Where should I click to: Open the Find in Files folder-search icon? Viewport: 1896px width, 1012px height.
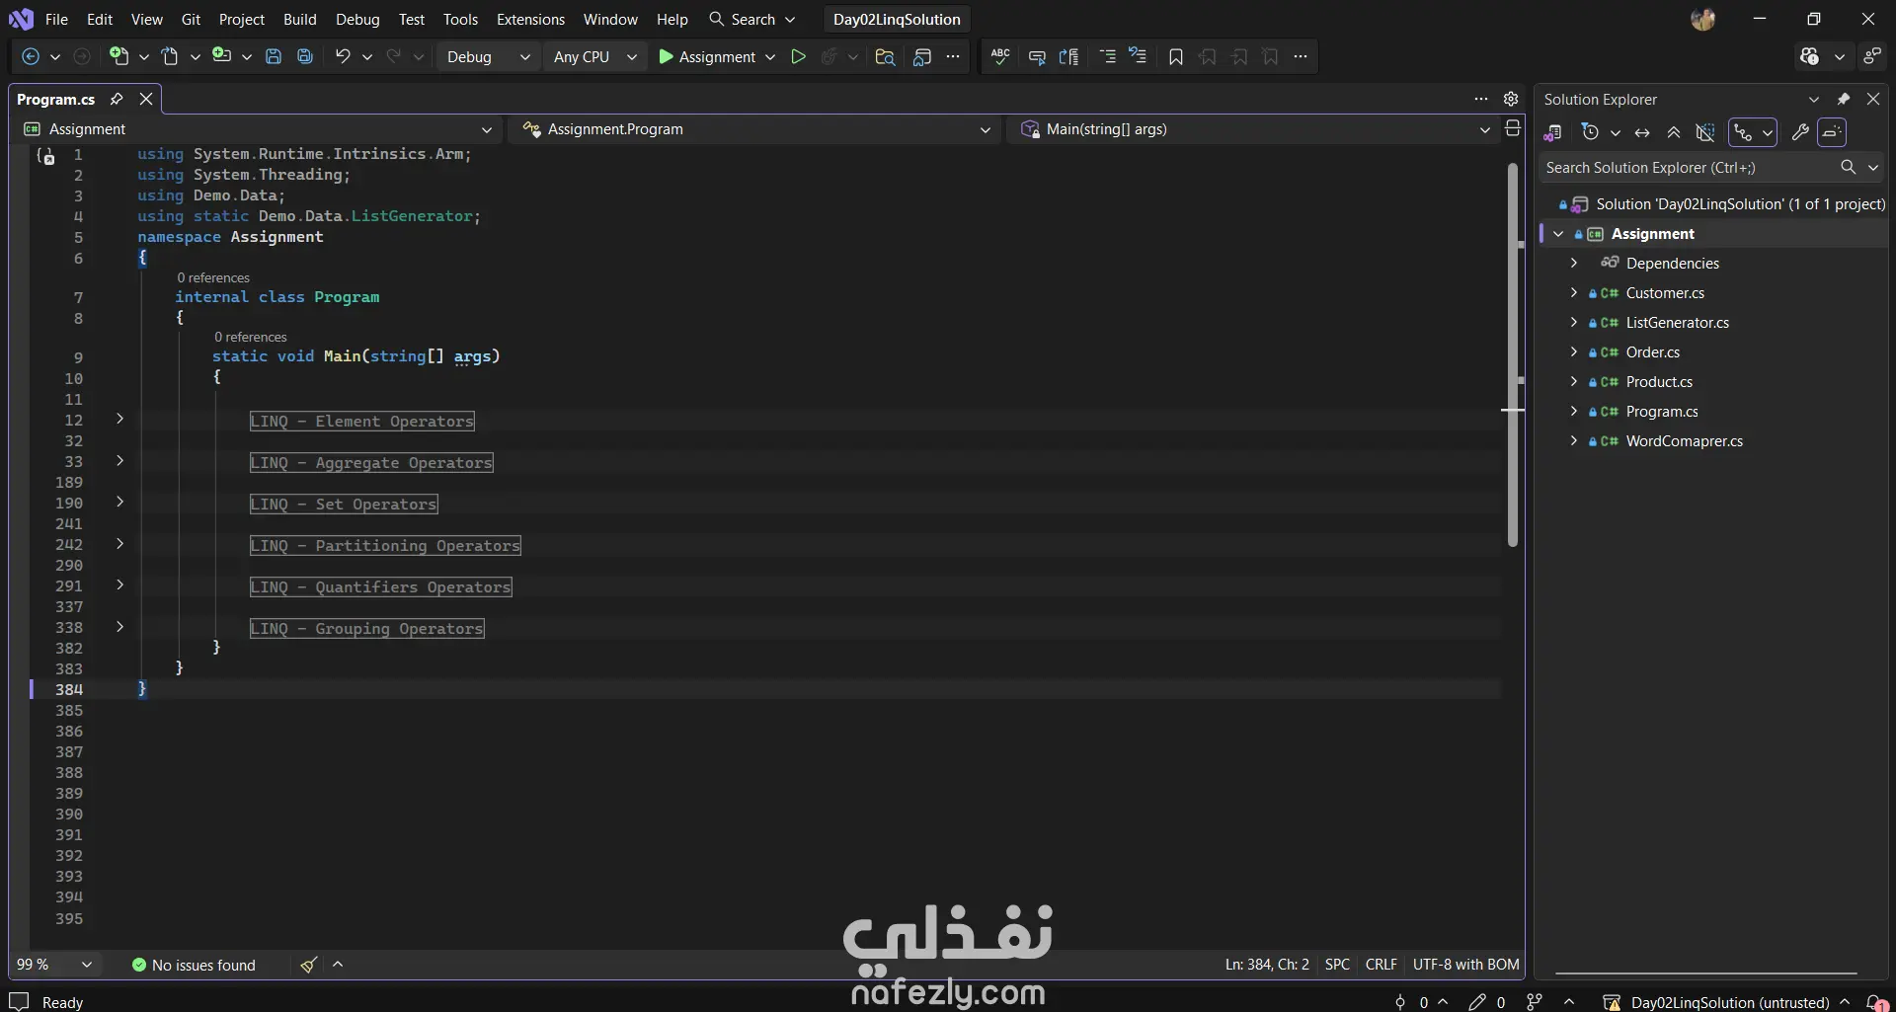pyautogui.click(x=885, y=57)
